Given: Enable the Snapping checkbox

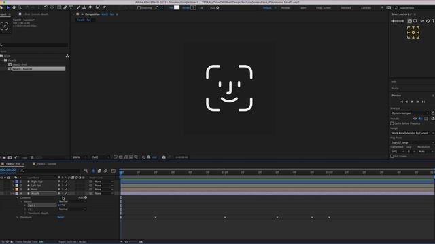Looking at the screenshot, I should [139, 8].
